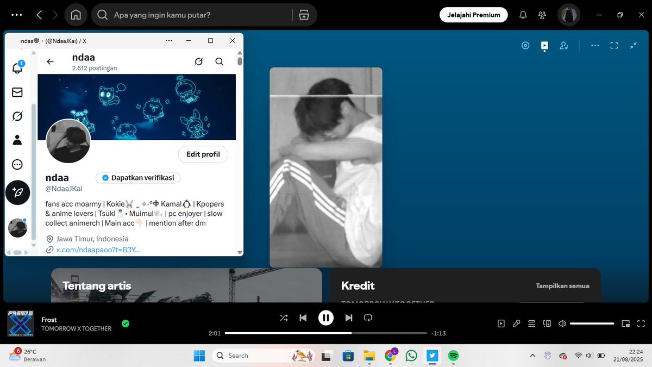Open the Spotify miniplayer
This screenshot has height=367, width=652.
click(x=626, y=324)
